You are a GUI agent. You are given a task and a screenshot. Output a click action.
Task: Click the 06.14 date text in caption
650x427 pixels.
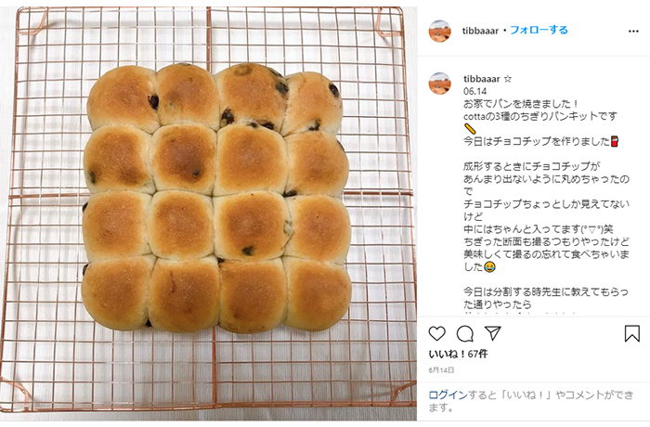pos(475,91)
